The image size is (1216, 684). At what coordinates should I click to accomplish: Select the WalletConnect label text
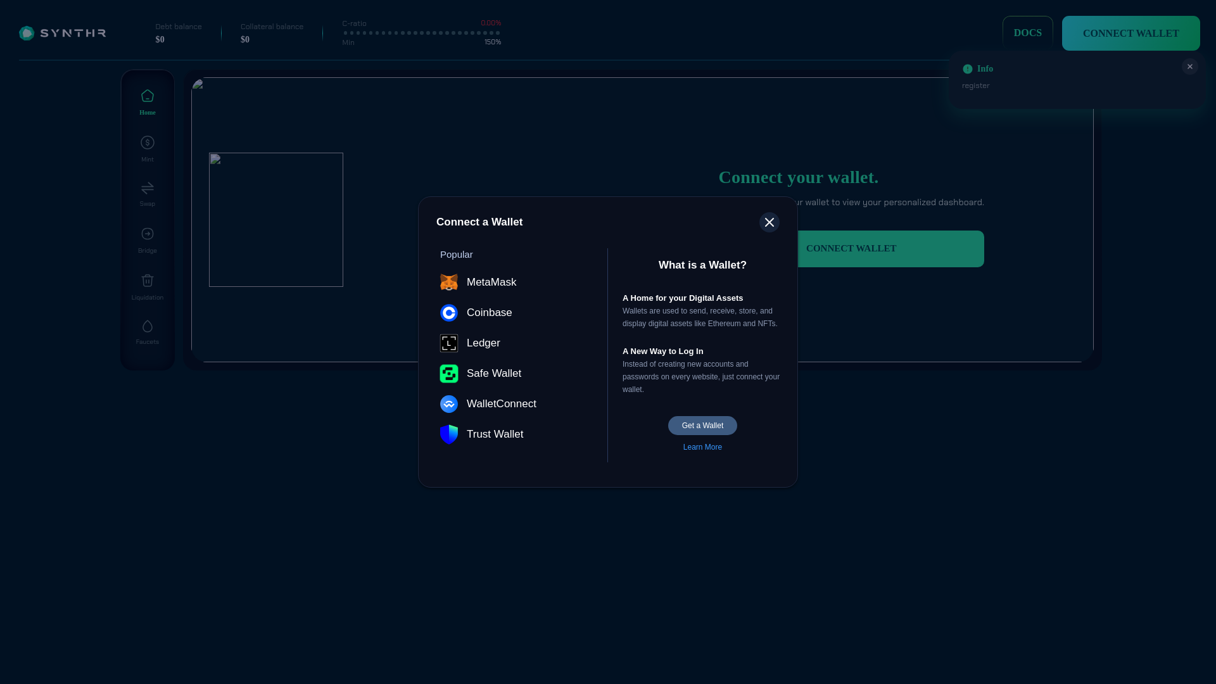click(x=502, y=404)
